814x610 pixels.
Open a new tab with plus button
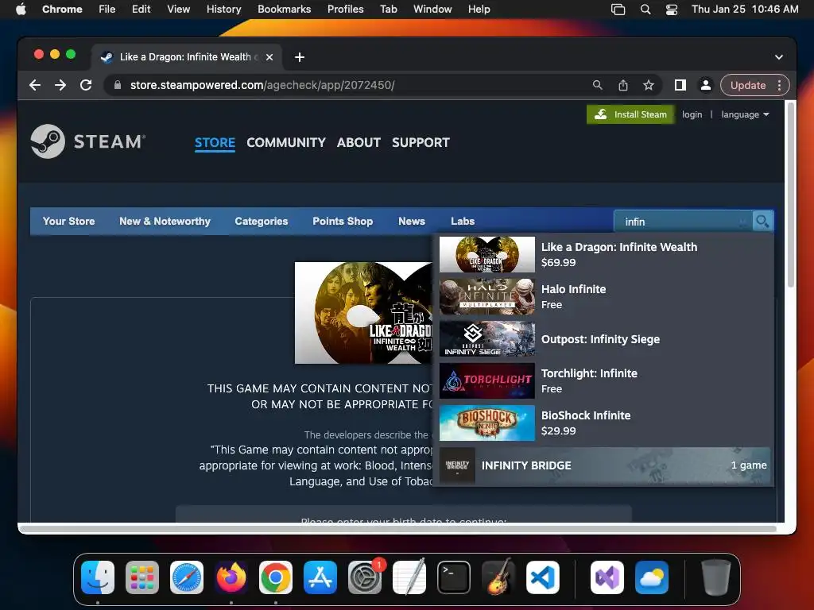click(x=300, y=57)
